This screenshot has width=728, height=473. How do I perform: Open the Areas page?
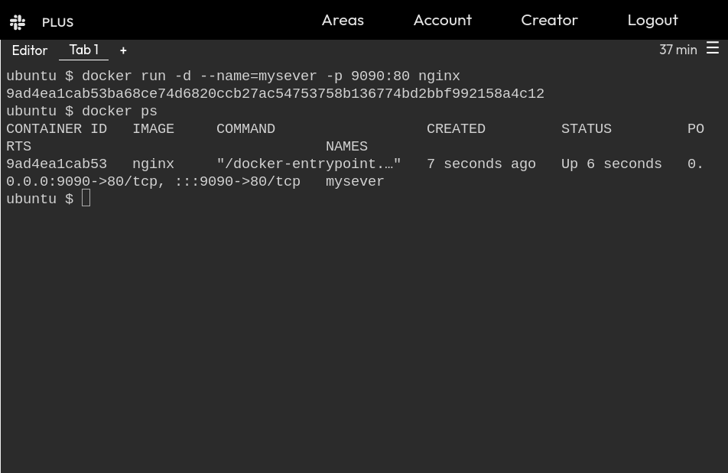click(x=343, y=21)
